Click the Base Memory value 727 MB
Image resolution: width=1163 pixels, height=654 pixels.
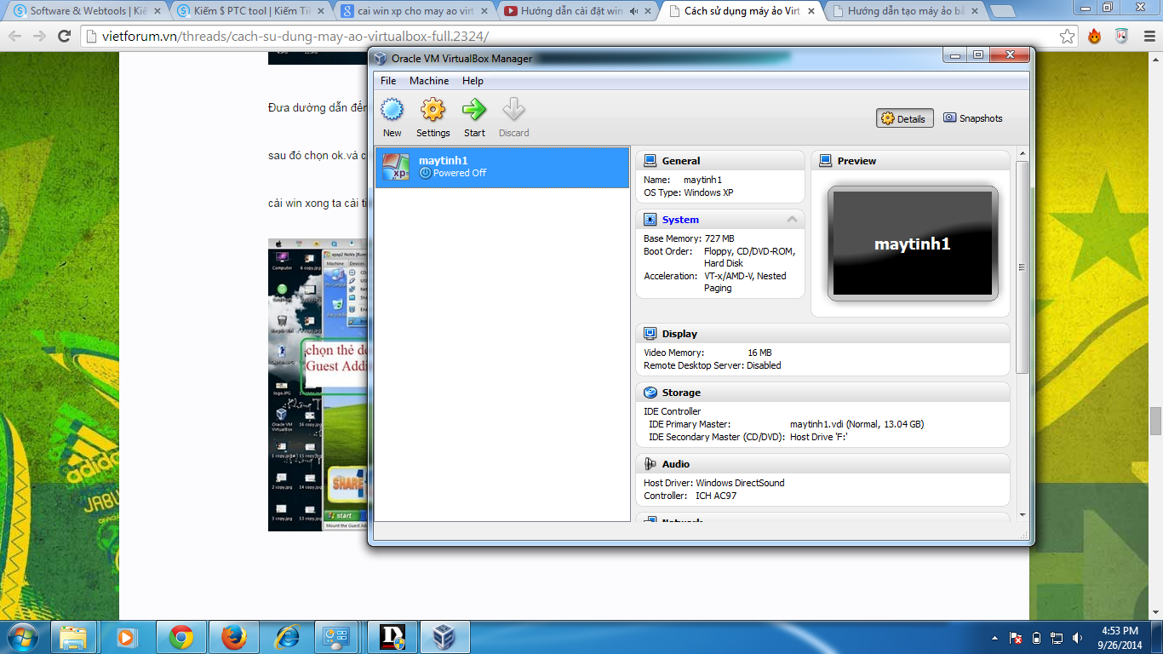coord(719,239)
